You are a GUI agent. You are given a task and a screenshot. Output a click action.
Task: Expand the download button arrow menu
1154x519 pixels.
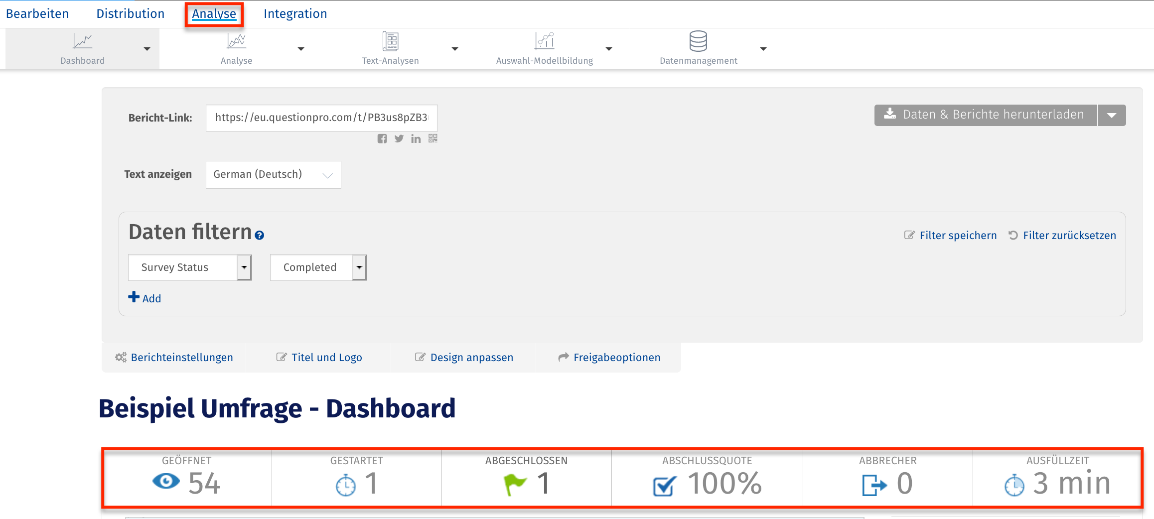click(1112, 115)
